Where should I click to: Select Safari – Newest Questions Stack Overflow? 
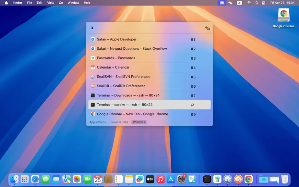tap(149, 49)
